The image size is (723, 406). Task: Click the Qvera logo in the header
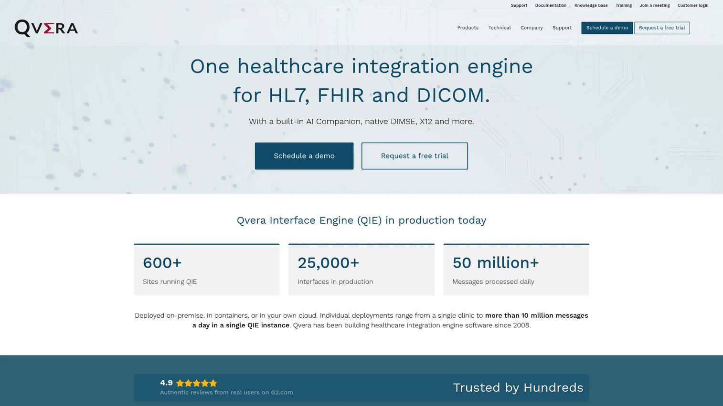pos(46,28)
